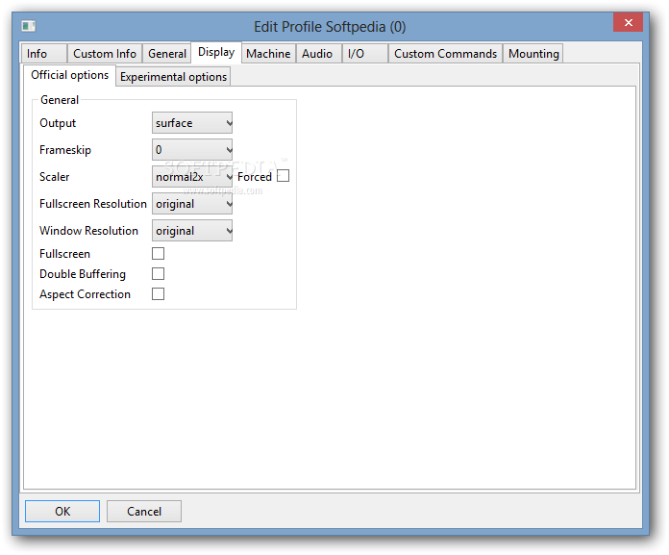The height and width of the screenshot is (555, 669).
Task: Open the Scaler dropdown showing normal2x
Action: pyautogui.click(x=192, y=177)
